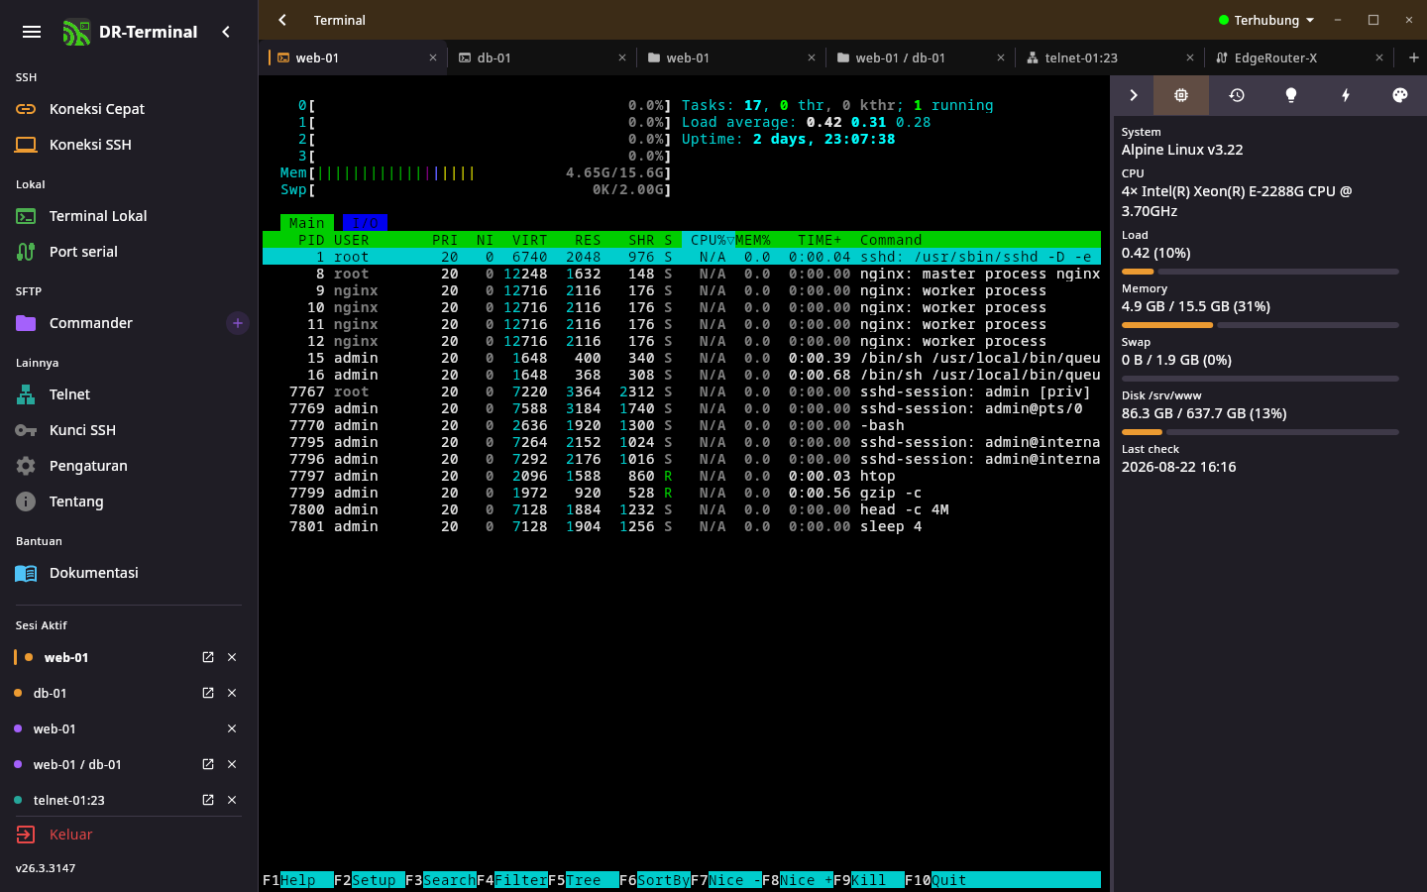This screenshot has height=892, width=1427.
Task: Show system info chip icon panel
Action: tap(1181, 95)
